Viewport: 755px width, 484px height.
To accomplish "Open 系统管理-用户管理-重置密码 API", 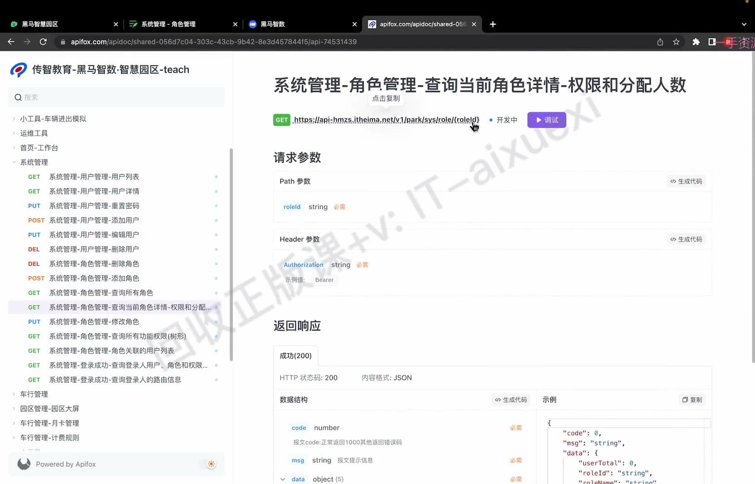I will [116, 206].
